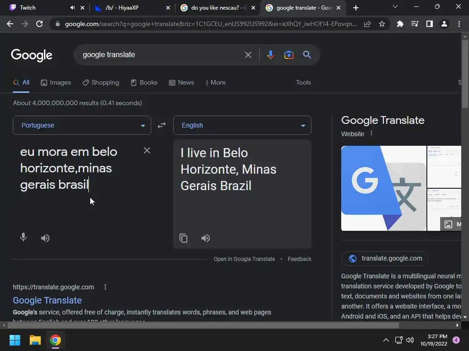Open Google Translate result title link
Screen dimensions: 469x351
(x=47, y=300)
